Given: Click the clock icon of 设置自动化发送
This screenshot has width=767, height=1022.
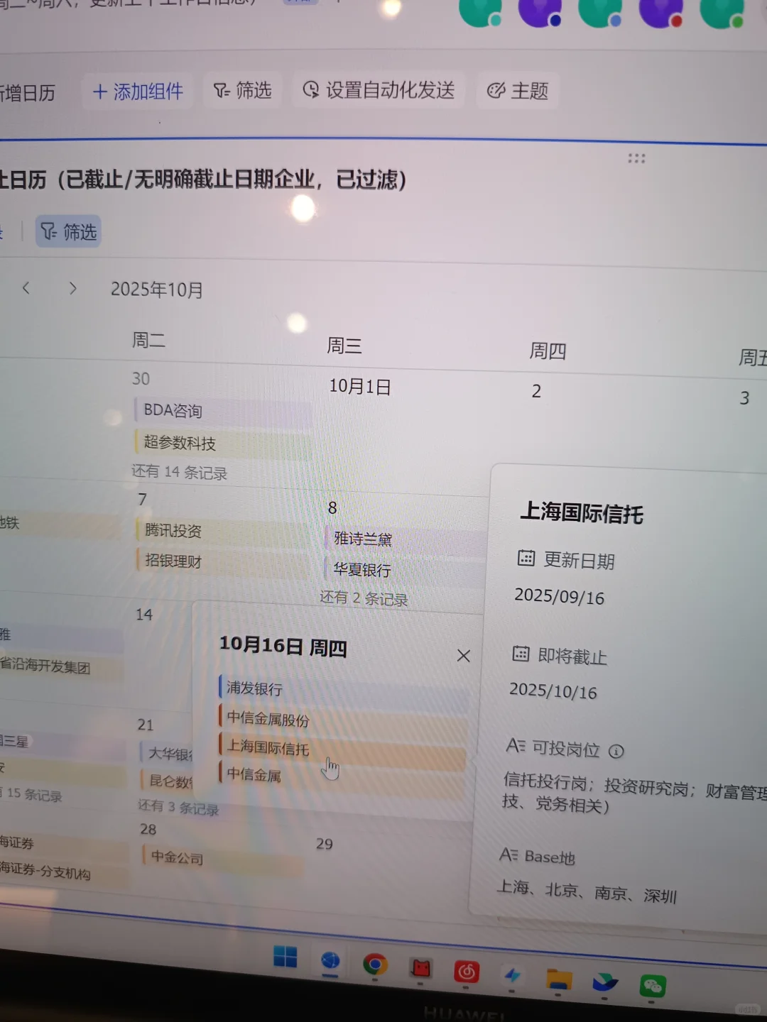Looking at the screenshot, I should pyautogui.click(x=310, y=89).
